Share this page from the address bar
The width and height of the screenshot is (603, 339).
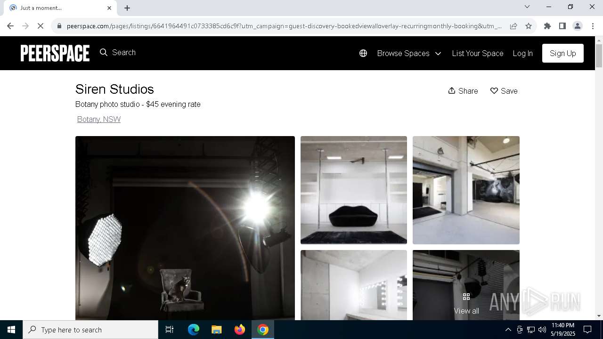(513, 26)
